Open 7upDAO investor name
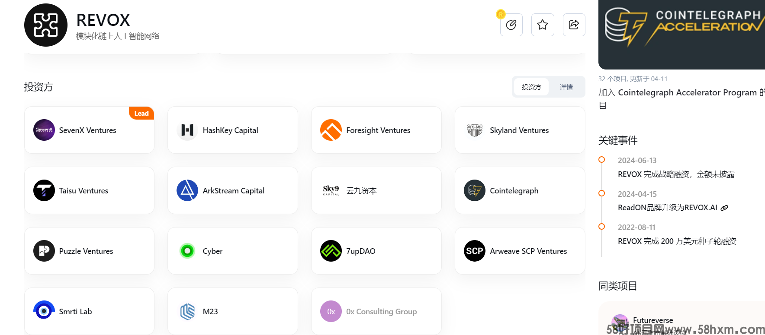The image size is (765, 335). tap(361, 251)
